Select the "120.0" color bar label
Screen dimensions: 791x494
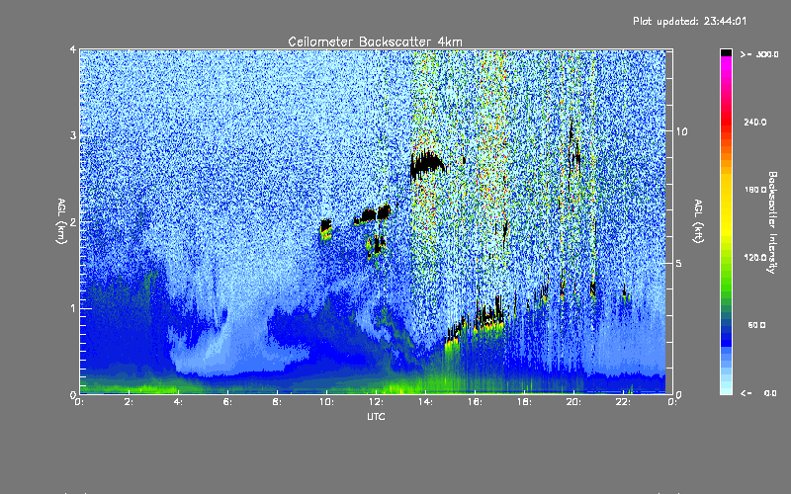click(x=755, y=258)
